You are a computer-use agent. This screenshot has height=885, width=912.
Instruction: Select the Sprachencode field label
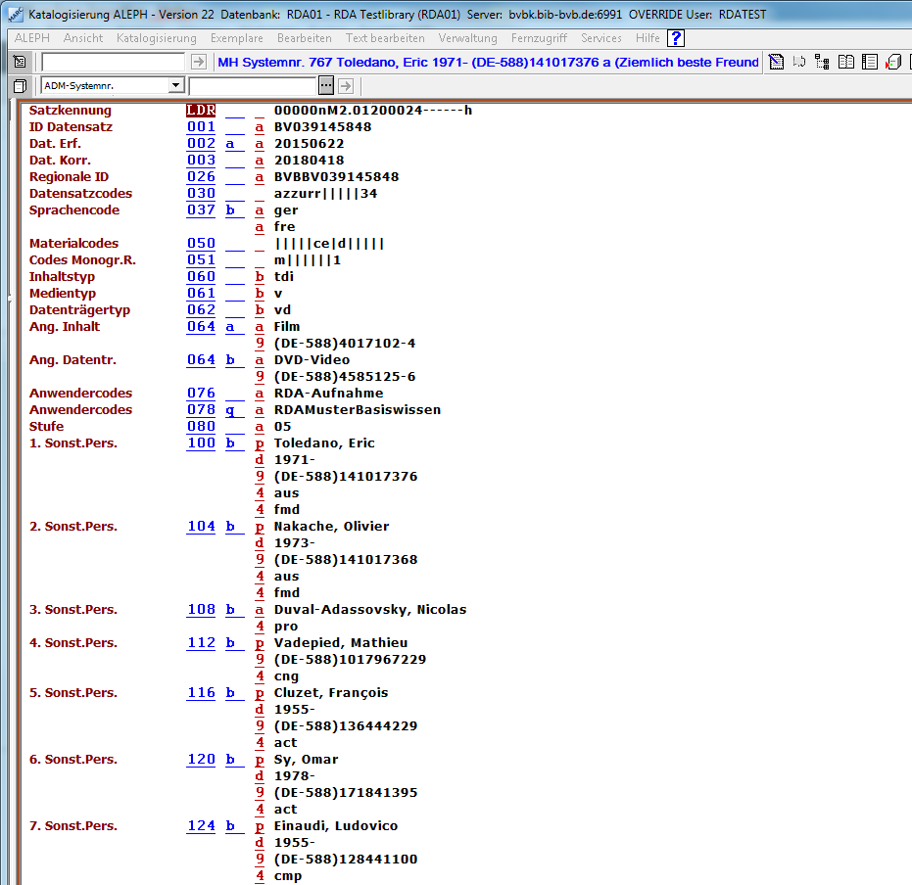(74, 210)
